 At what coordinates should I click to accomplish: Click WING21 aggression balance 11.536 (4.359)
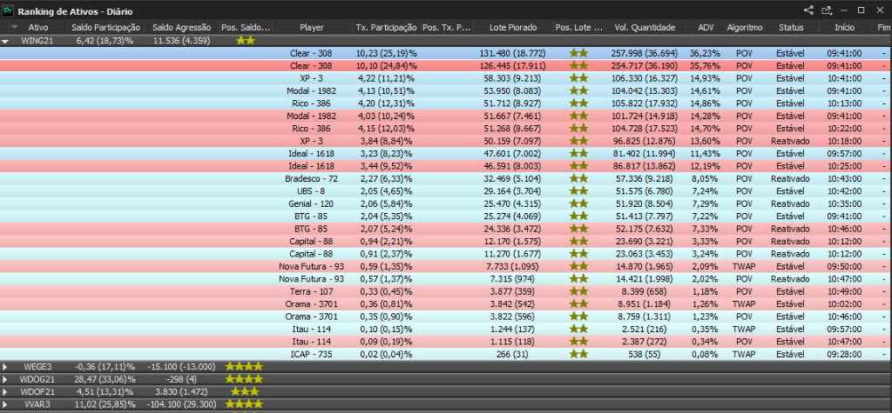click(x=181, y=41)
